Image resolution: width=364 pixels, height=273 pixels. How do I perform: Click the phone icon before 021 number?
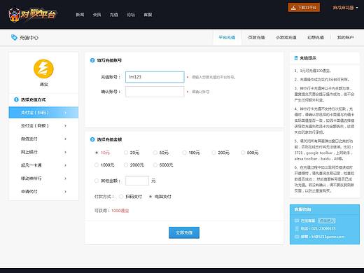click(297, 229)
